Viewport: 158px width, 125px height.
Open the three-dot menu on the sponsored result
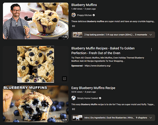(151, 50)
